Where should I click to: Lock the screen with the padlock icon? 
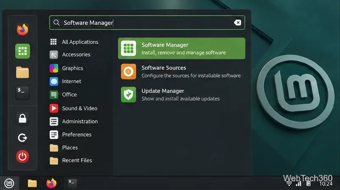(23, 119)
